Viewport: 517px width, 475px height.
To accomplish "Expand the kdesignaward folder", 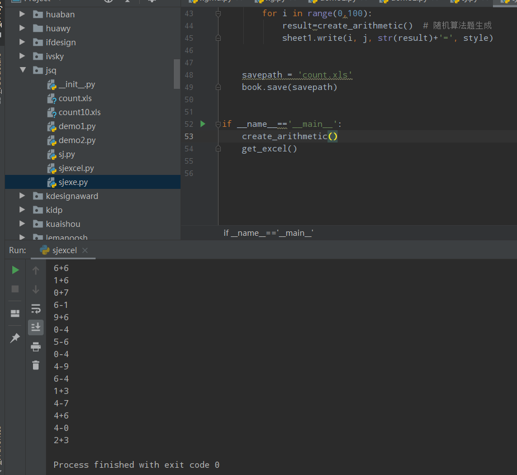I will 22,196.
